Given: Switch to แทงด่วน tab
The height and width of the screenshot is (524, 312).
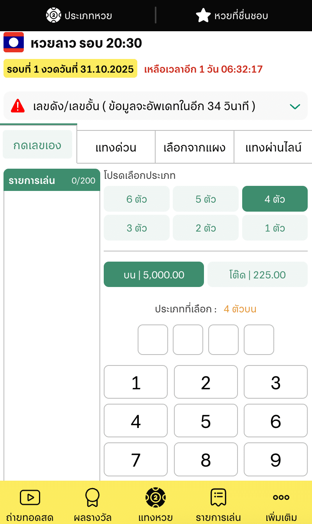Looking at the screenshot, I should point(116,148).
